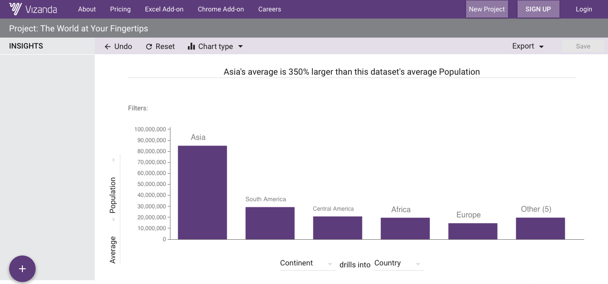Click the SIGN UP button
This screenshot has width=608, height=284.
click(x=538, y=9)
